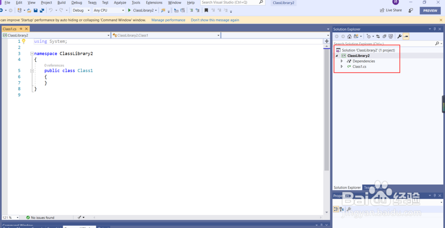Open the Extensions menu
Viewport: 445px width, 228px height.
(154, 3)
